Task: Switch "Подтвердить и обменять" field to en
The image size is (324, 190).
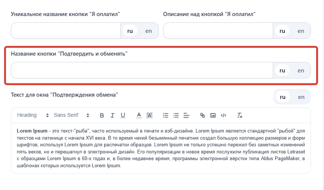Action: point(301,70)
